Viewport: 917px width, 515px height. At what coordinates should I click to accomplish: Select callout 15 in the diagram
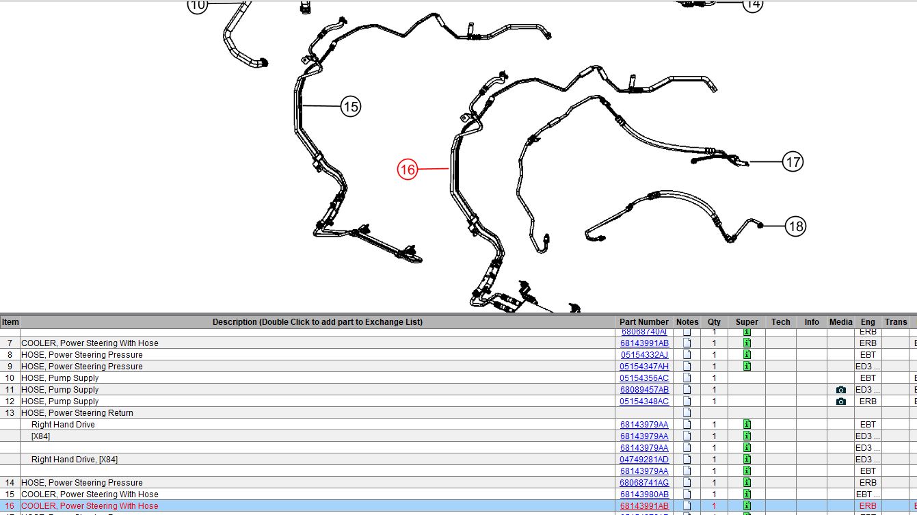click(350, 107)
